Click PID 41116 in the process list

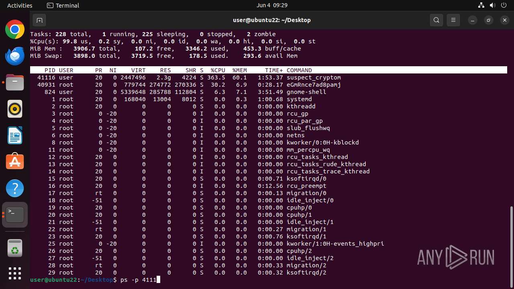[x=46, y=77]
